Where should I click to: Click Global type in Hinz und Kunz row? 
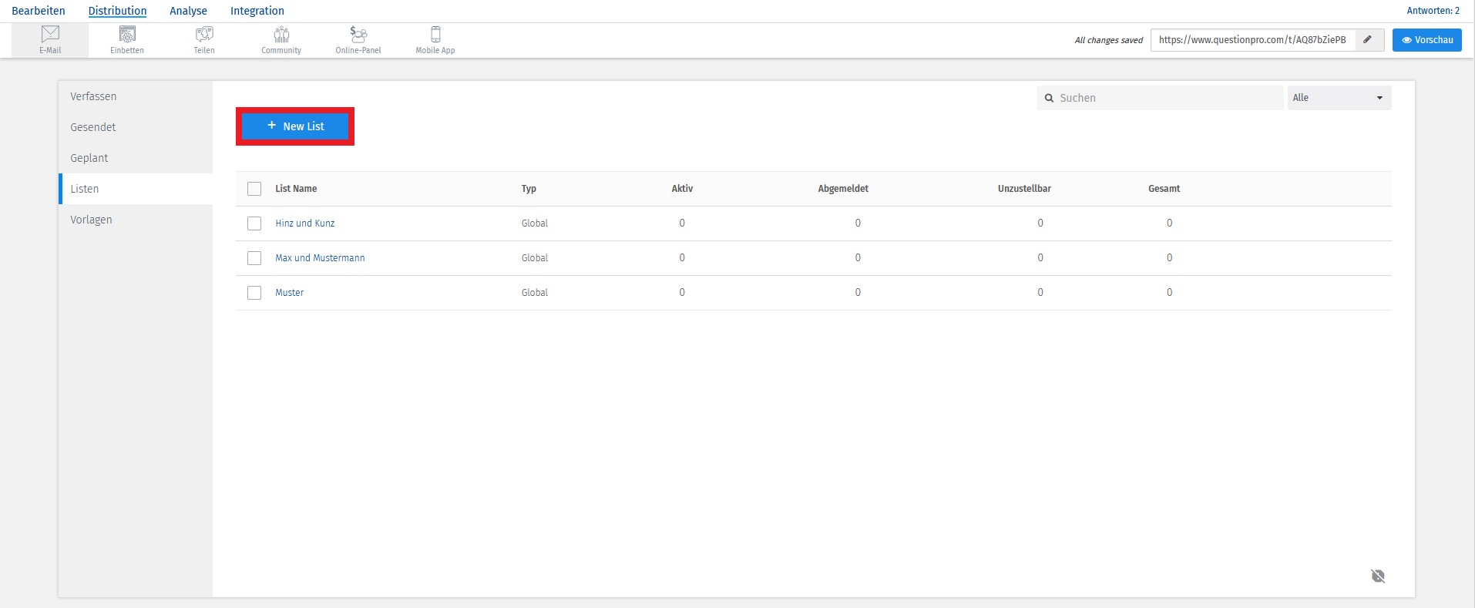(x=535, y=223)
